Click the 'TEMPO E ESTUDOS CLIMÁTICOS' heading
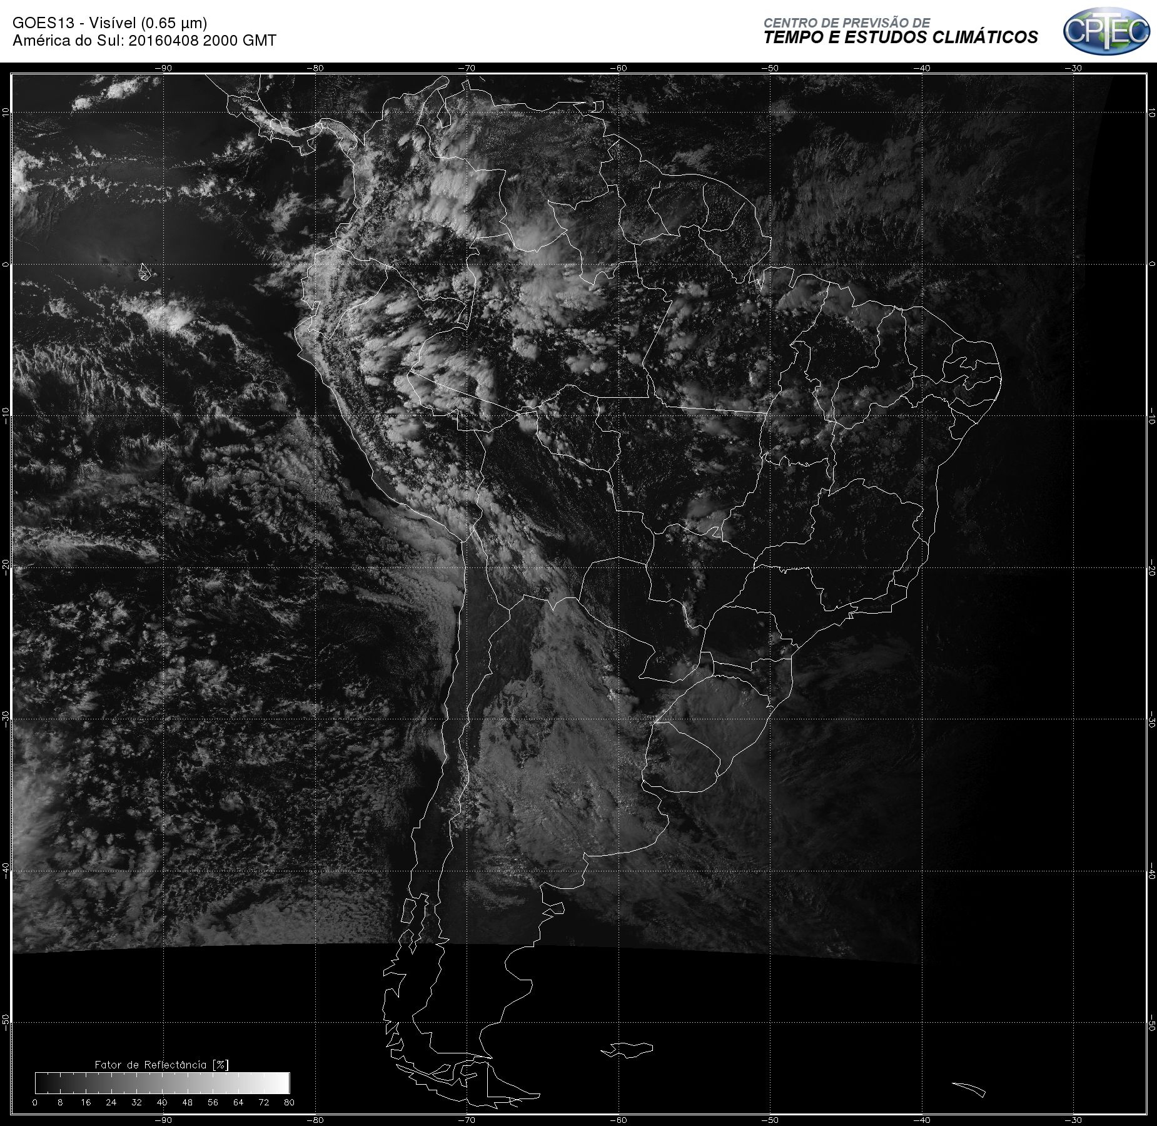Screen dimensions: 1157x1126 pos(901,38)
